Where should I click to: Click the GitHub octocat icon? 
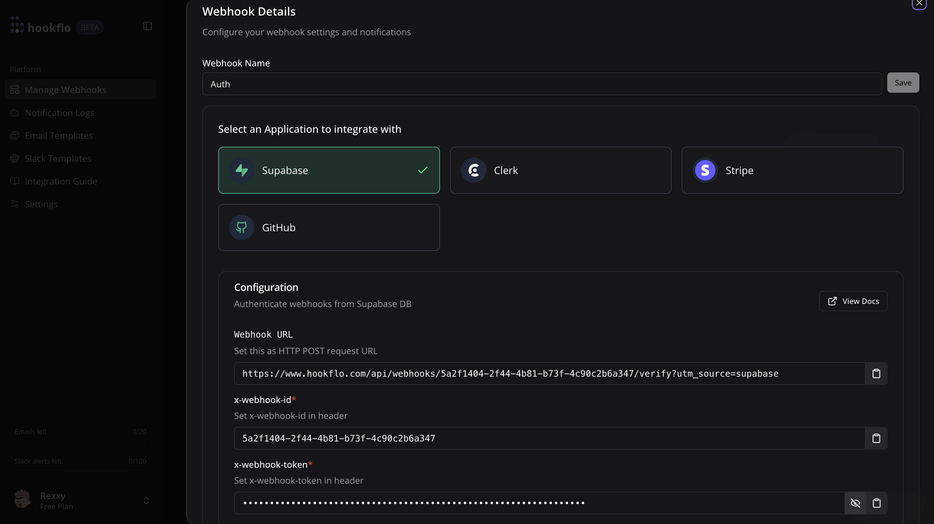tap(241, 227)
